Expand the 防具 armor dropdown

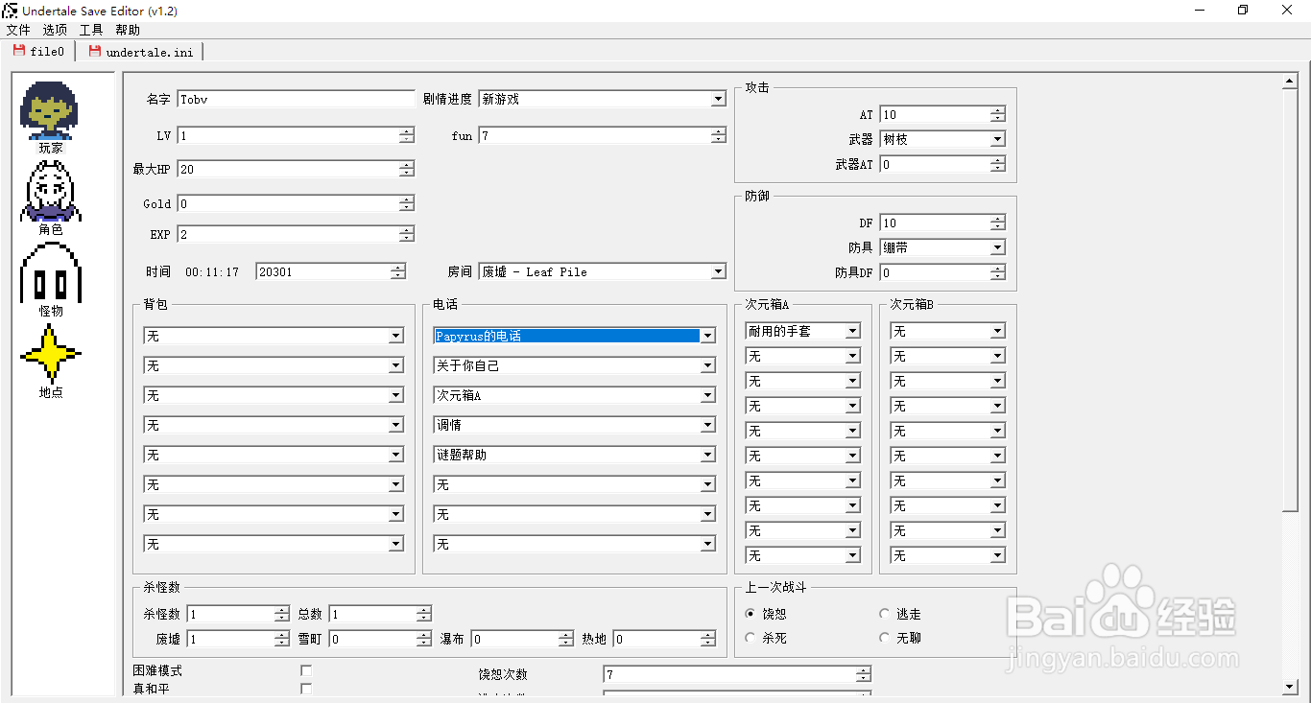click(998, 247)
